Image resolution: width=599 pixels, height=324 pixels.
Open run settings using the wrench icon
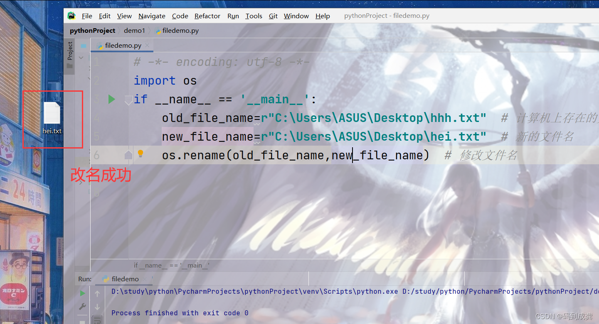(x=82, y=306)
